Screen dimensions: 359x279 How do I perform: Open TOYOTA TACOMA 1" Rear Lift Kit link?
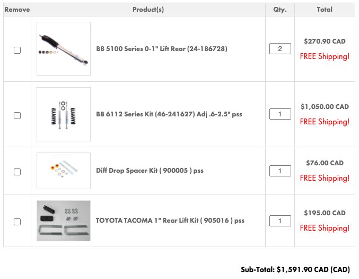[170, 221]
